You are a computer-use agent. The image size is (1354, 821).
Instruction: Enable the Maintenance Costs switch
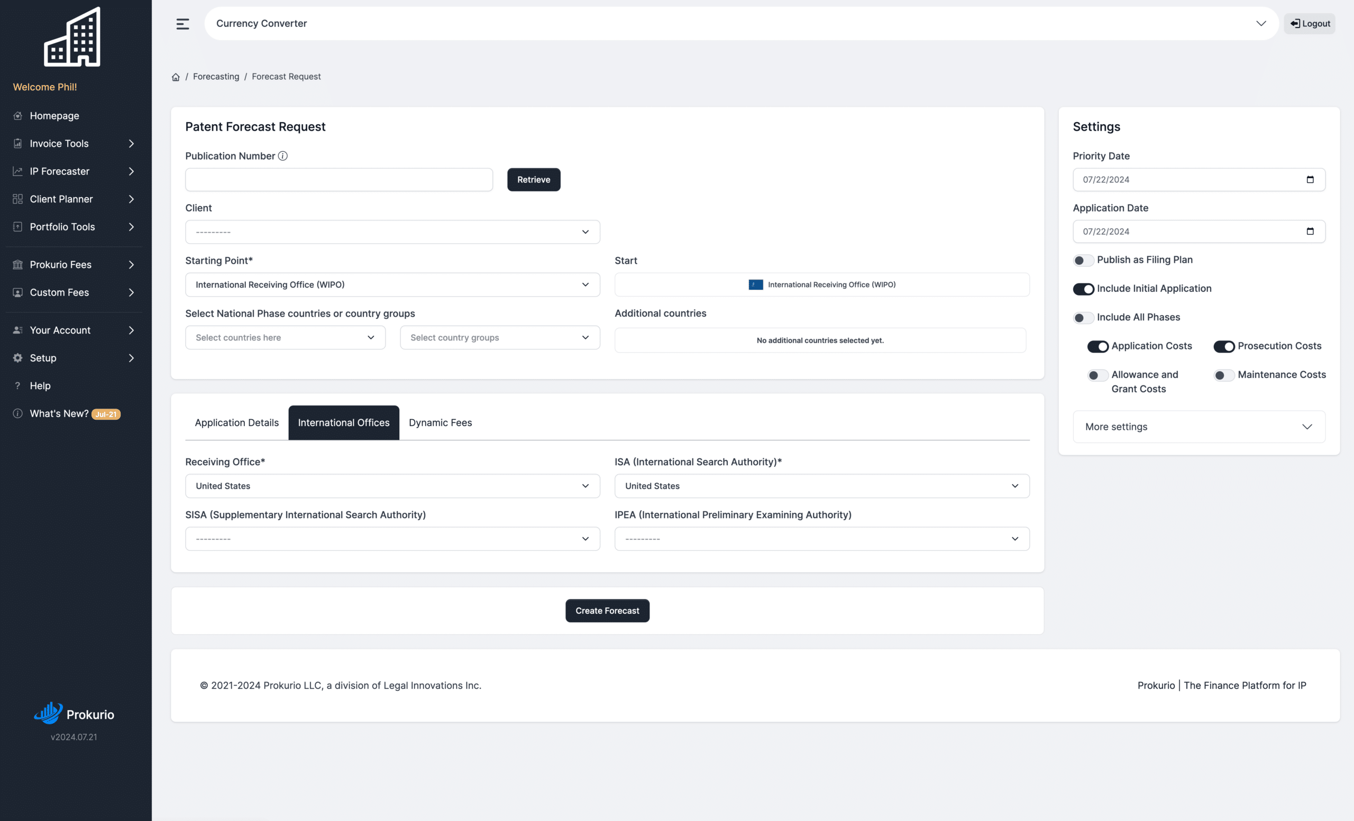click(1224, 375)
